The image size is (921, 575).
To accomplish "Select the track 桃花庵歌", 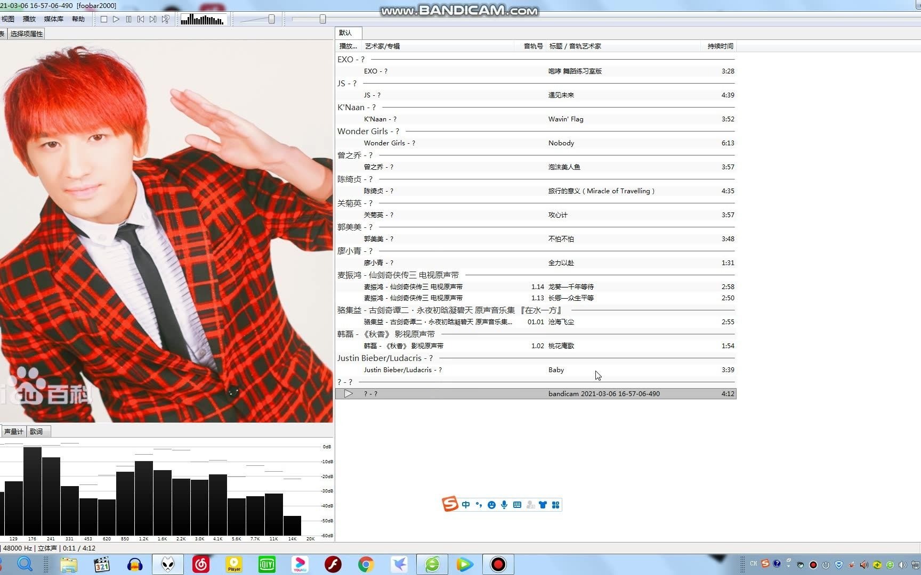I will click(536, 346).
